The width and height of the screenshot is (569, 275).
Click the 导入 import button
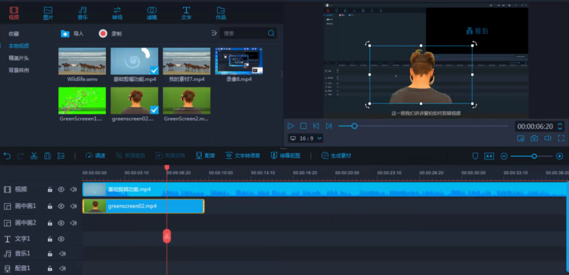(x=72, y=34)
